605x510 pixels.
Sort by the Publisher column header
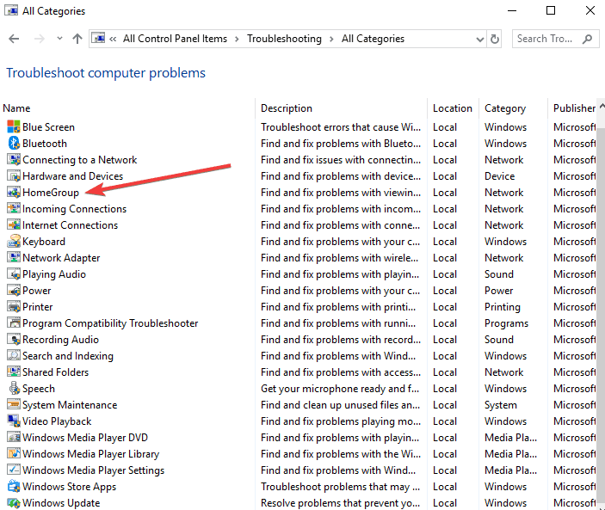(572, 108)
